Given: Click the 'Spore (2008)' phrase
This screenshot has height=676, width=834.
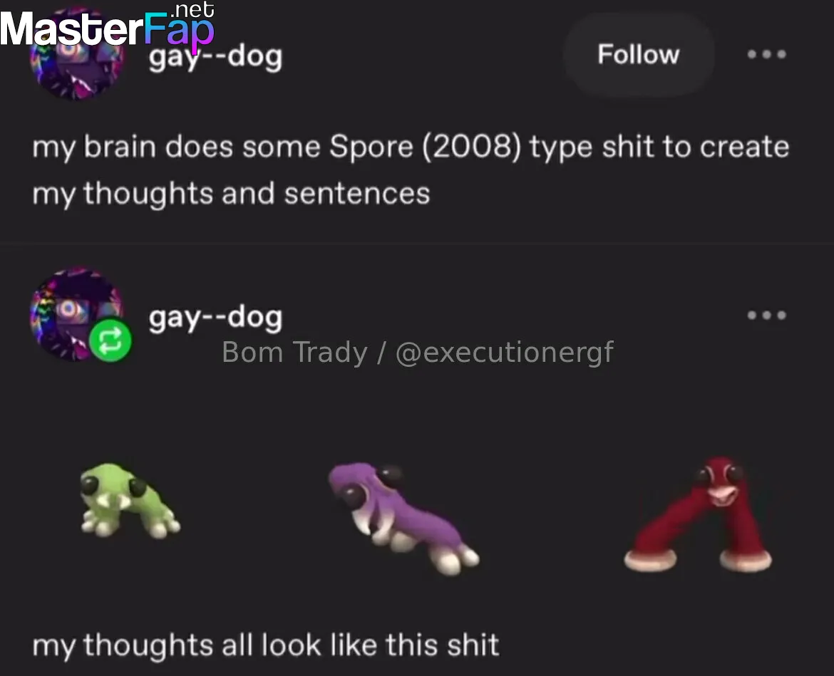Looking at the screenshot, I should (x=425, y=147).
